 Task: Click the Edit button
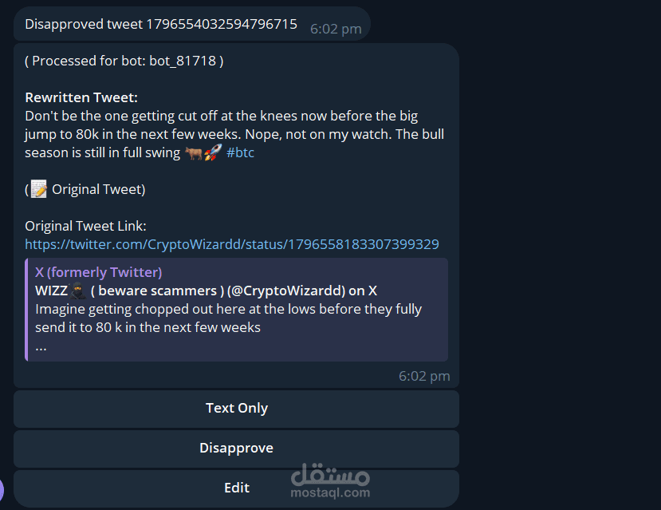[236, 488]
